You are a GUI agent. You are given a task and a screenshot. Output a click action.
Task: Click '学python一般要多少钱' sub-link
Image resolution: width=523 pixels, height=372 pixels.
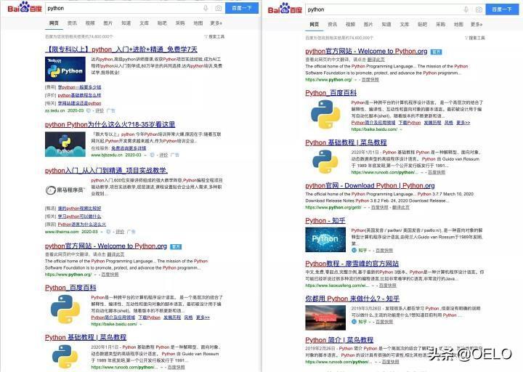tap(79, 87)
